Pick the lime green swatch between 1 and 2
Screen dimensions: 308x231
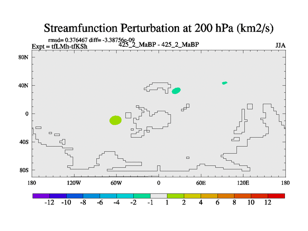pos(176,196)
